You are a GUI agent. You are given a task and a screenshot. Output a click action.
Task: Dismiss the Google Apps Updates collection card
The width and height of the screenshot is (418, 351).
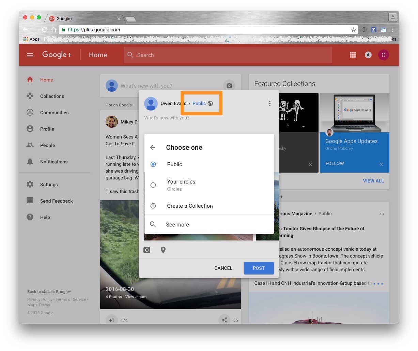coord(381,164)
